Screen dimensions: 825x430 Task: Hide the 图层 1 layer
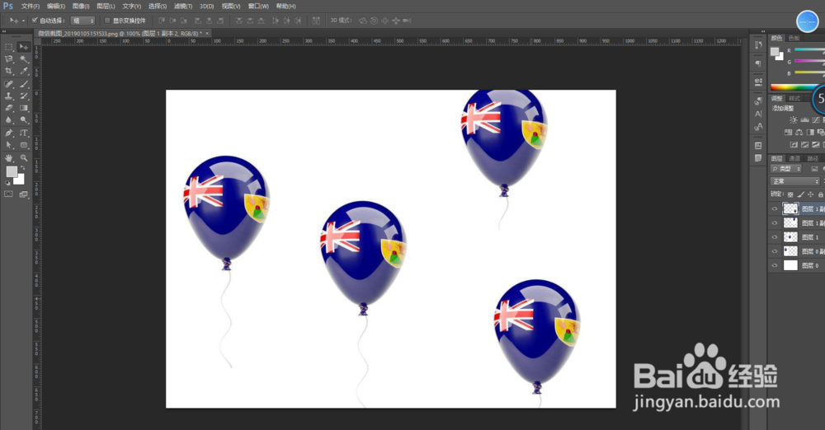(x=775, y=237)
